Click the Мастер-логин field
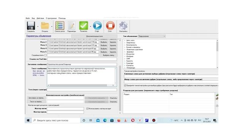Screen dimensions: 243x137 (65, 108)
